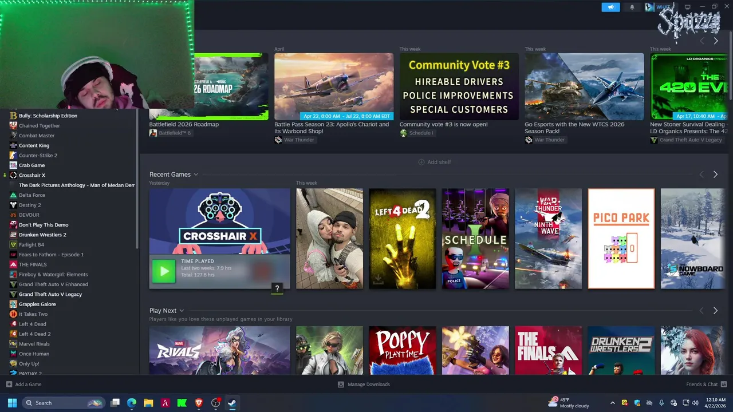The width and height of the screenshot is (733, 412).
Task: Switch to Big Picture mode monitor icon
Action: tap(689, 7)
